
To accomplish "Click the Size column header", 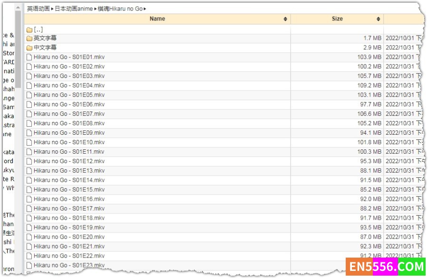I will [337, 19].
